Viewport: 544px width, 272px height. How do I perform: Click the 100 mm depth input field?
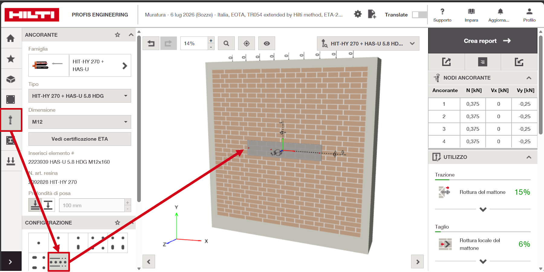tap(92, 205)
